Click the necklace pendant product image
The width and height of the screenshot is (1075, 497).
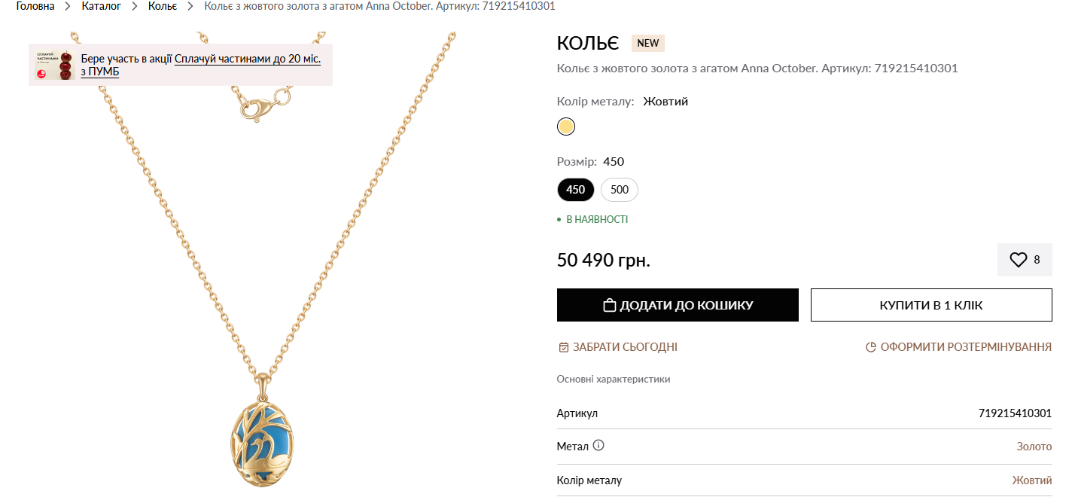tap(260, 435)
